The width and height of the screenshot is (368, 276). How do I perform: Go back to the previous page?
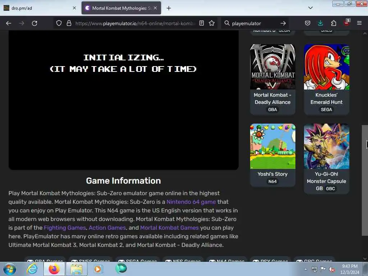click(9, 23)
